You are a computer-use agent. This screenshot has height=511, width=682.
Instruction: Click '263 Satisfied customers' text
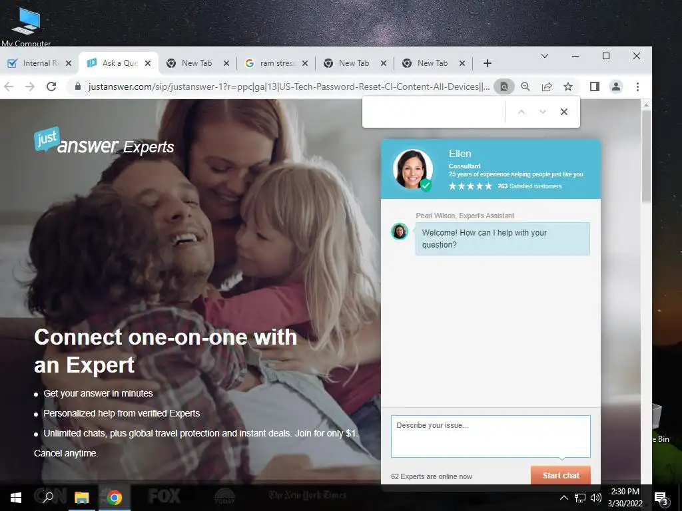pyautogui.click(x=529, y=186)
